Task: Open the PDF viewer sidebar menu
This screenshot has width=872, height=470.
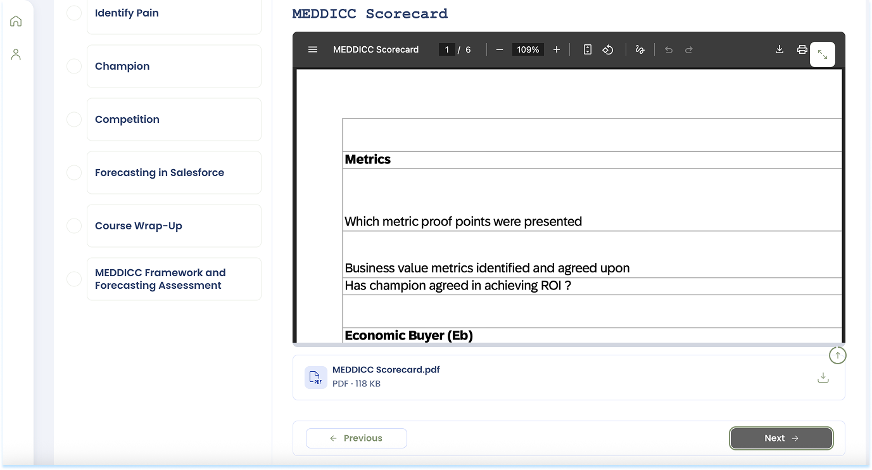Action: coord(313,49)
